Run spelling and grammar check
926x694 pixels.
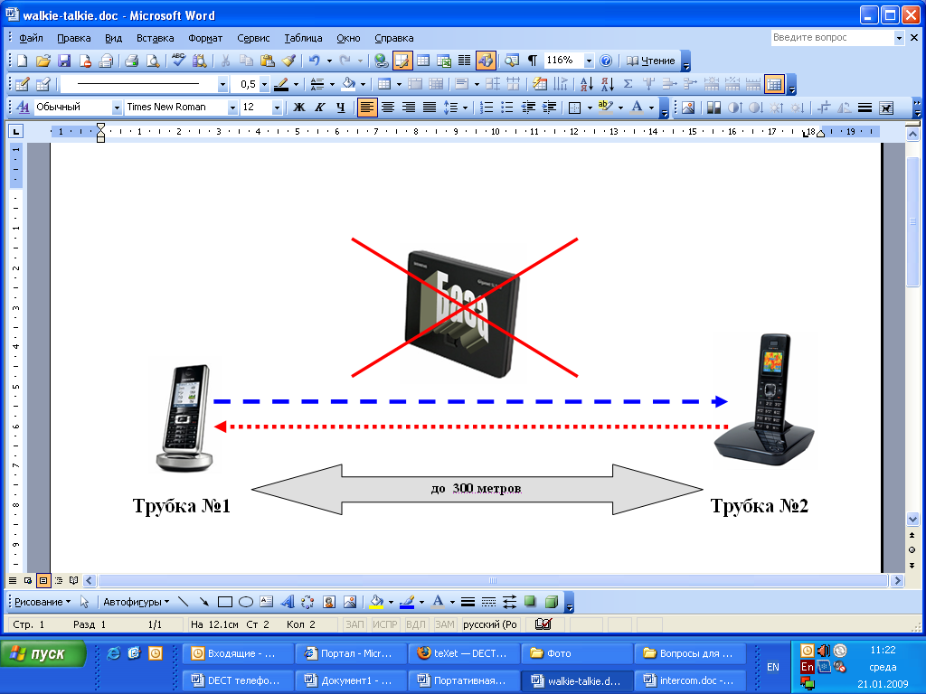coord(178,61)
